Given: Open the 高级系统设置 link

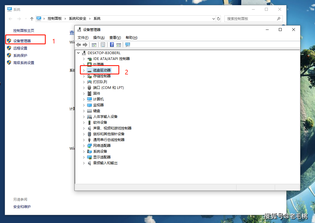Looking at the screenshot, I should [x=24, y=63].
